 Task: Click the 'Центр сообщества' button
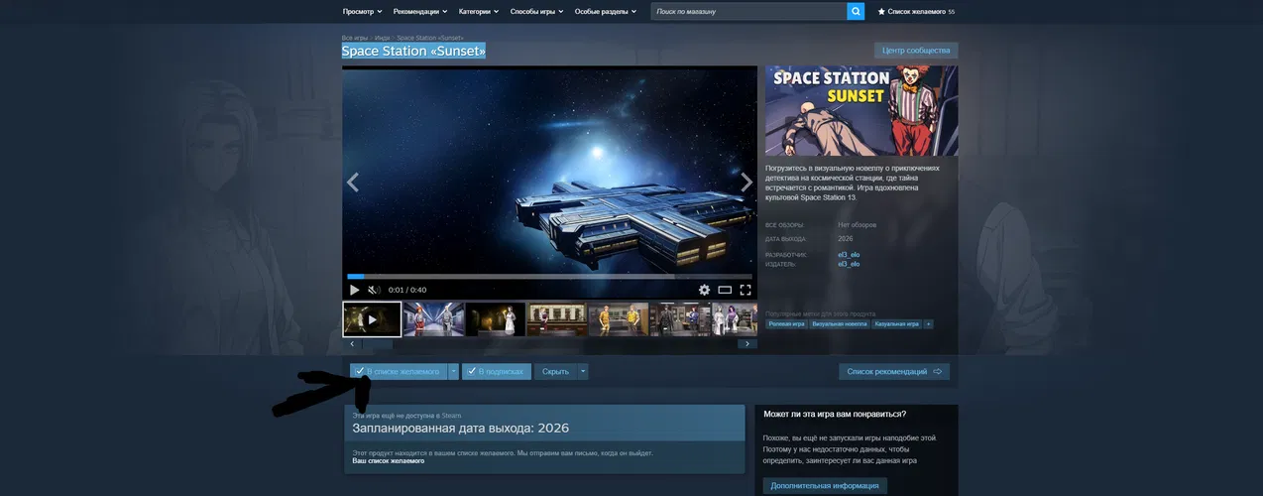916,51
